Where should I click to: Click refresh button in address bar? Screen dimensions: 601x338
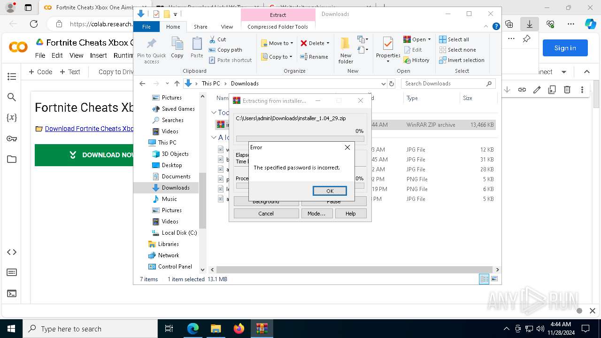[392, 84]
